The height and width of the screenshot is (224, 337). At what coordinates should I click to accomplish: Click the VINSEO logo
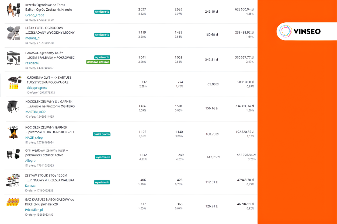coord(300,31)
